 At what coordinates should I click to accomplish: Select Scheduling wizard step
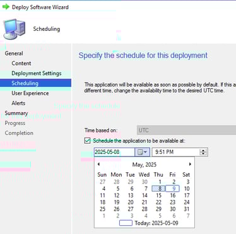pos(35,83)
